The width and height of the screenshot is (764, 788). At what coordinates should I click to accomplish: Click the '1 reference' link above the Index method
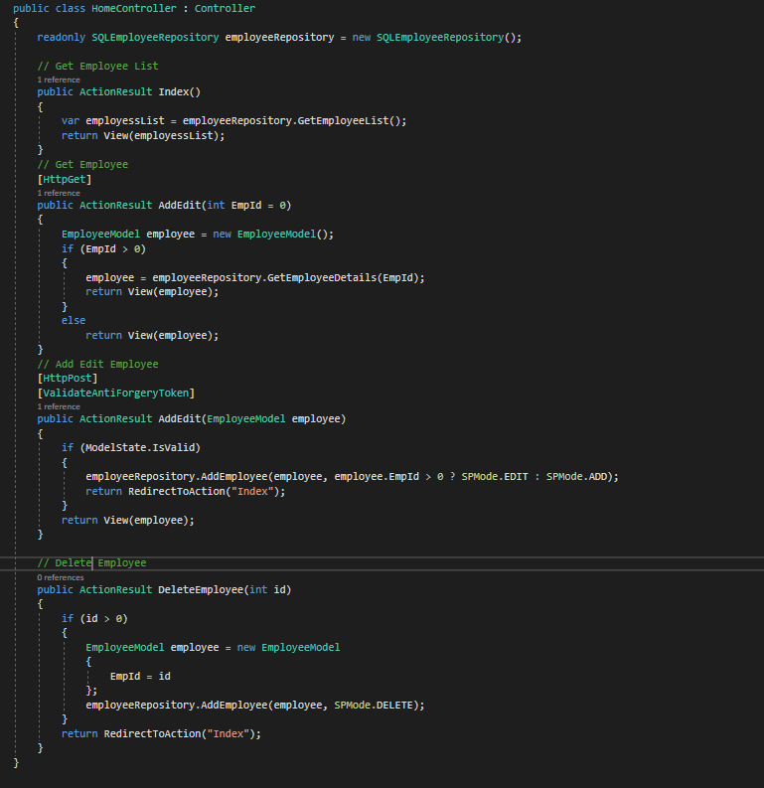[x=59, y=79]
